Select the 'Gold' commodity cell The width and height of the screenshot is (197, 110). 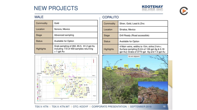[75, 23]
